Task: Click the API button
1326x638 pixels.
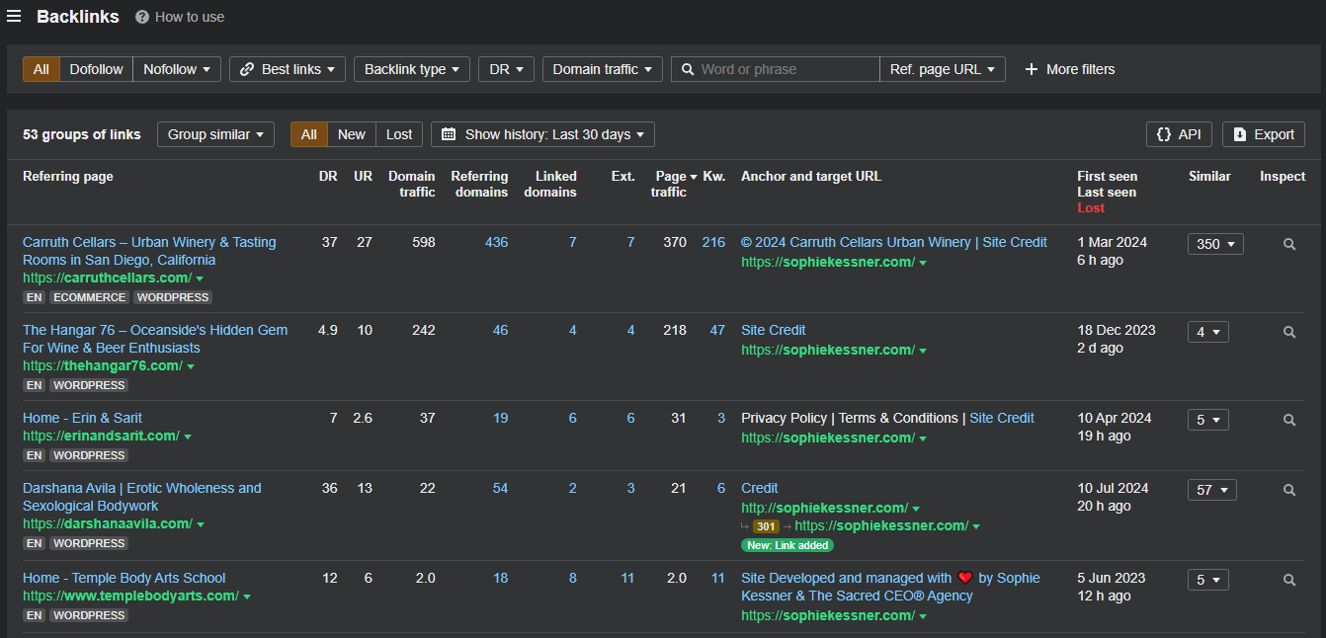Action: pos(1179,134)
